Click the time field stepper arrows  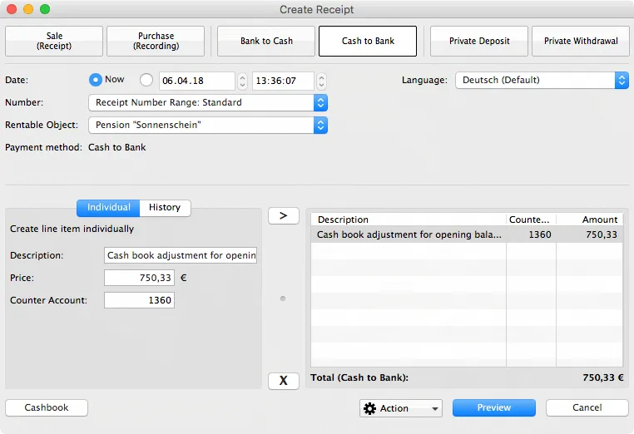321,81
